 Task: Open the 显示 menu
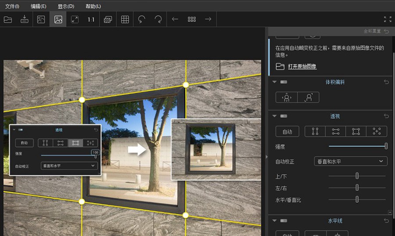[x=66, y=6]
